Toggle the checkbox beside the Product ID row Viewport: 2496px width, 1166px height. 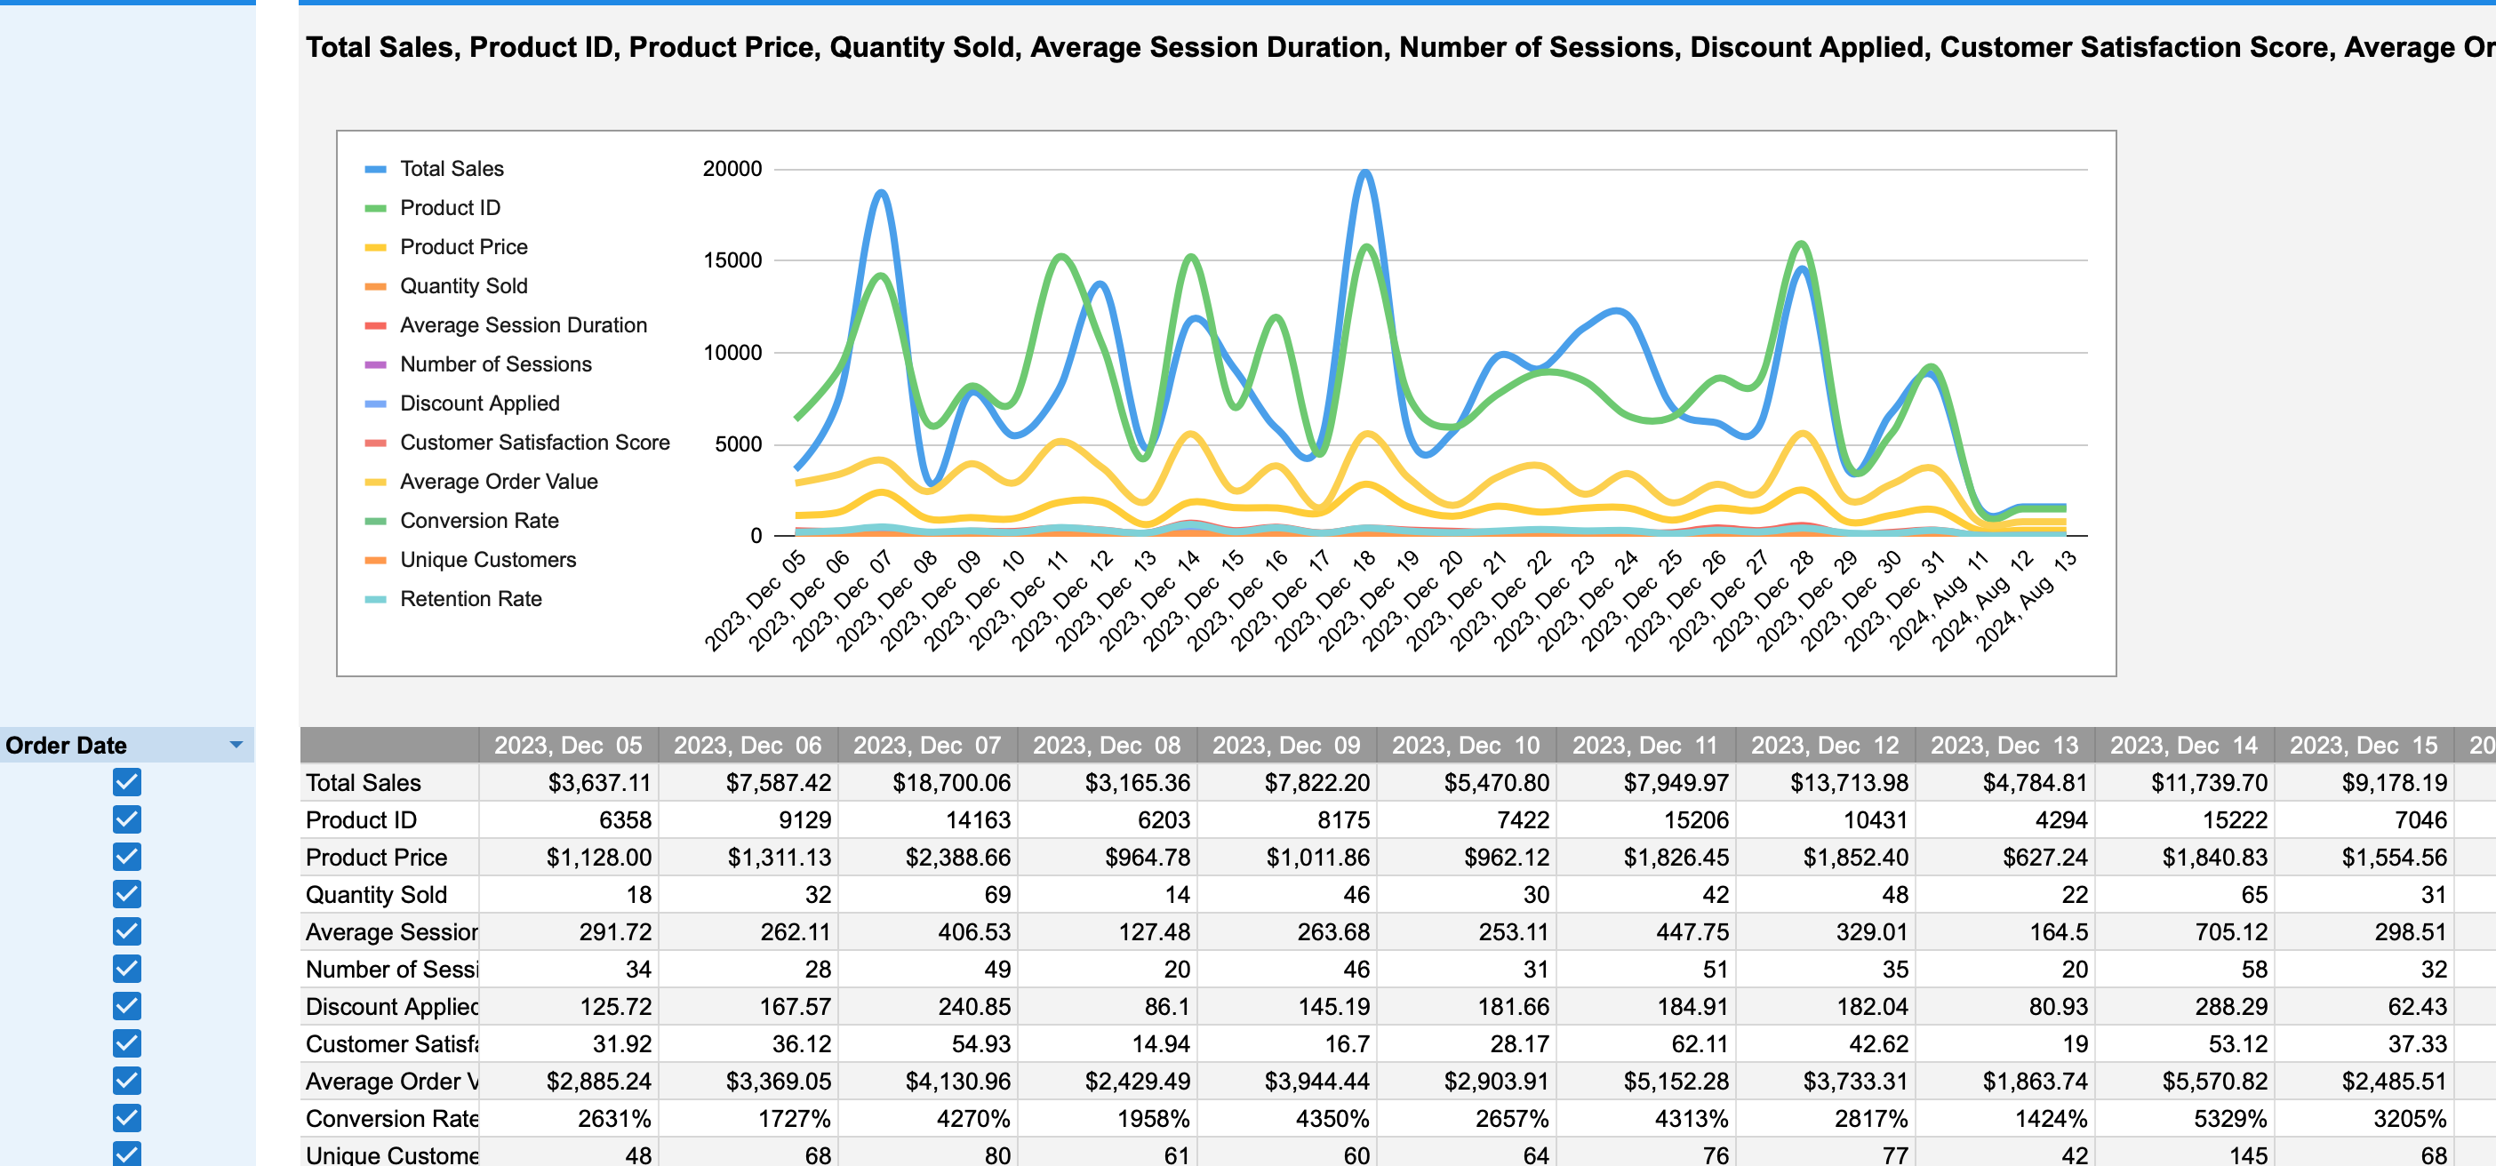coord(127,819)
